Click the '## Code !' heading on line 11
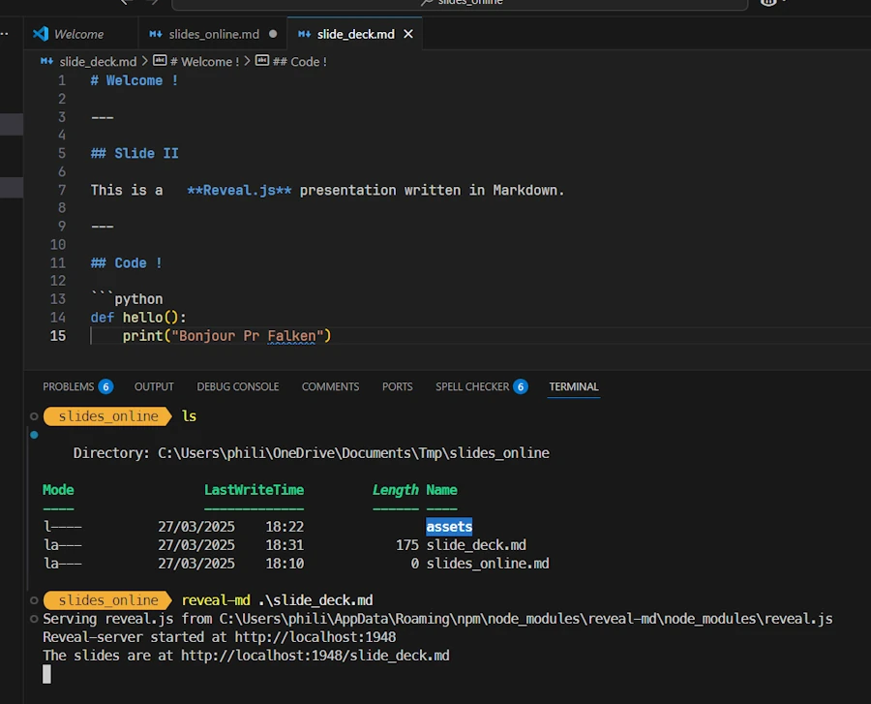Image resolution: width=871 pixels, height=704 pixels. pos(127,263)
